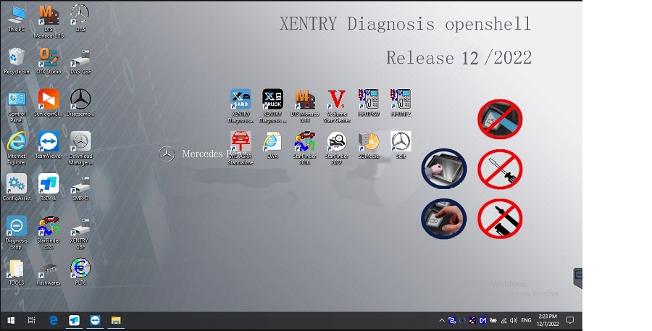
Task: Open the volume speaker tray icon
Action: click(x=514, y=320)
